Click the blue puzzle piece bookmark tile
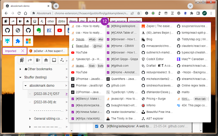Viewport: 218px width, 136px height. [x=18, y=41]
